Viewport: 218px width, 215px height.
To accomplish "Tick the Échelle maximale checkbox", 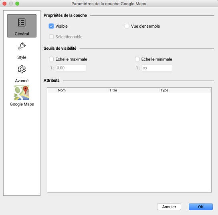I will [51, 59].
